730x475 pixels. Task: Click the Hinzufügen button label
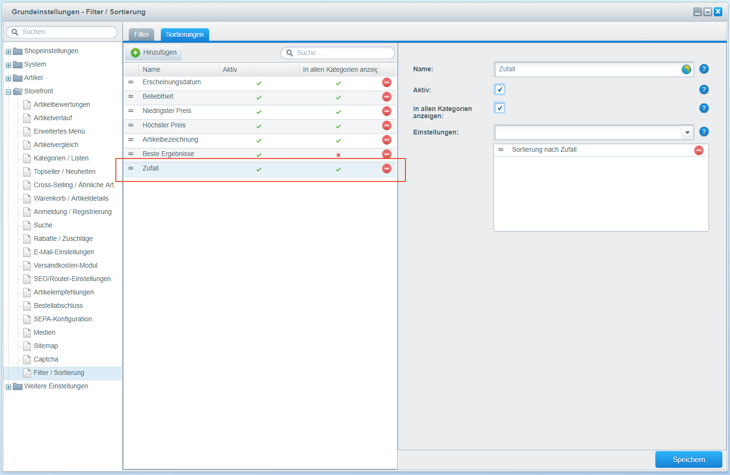[x=160, y=52]
